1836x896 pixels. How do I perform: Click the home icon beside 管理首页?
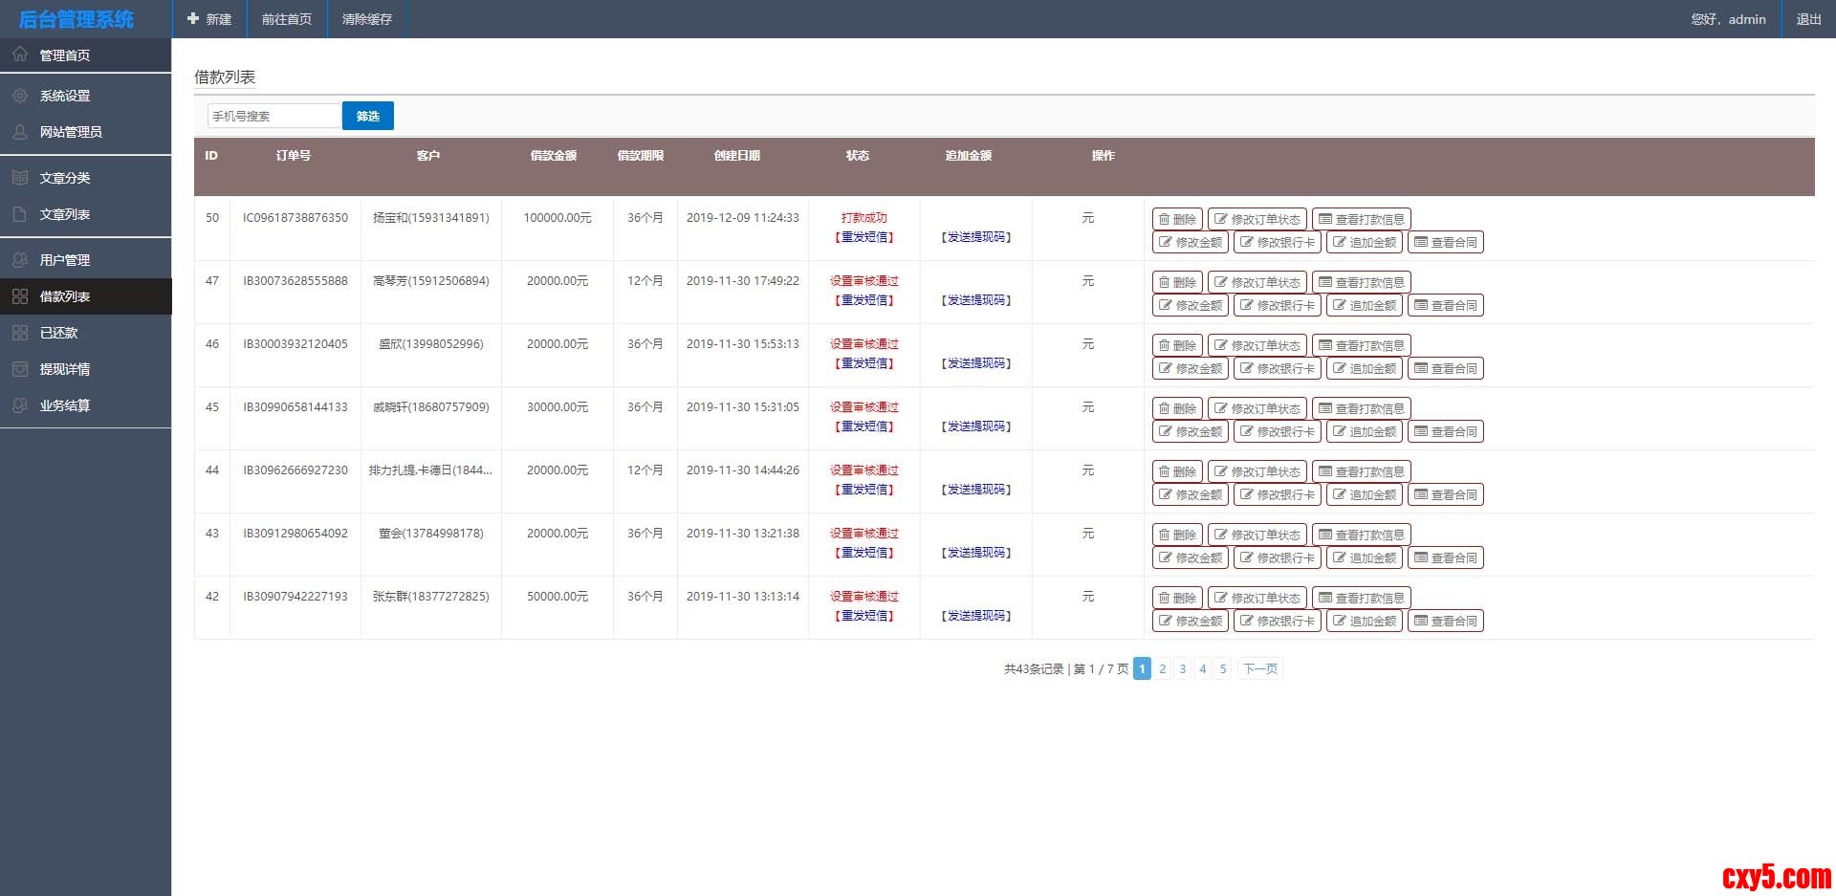coord(20,55)
